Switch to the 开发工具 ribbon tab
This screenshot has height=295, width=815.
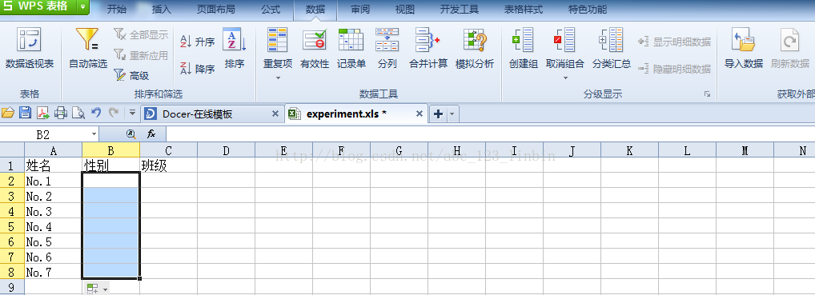(x=460, y=10)
